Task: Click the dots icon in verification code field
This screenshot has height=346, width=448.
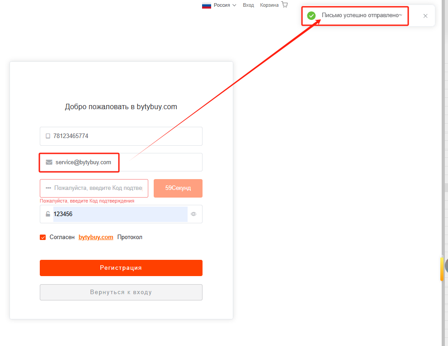Action: [x=48, y=188]
